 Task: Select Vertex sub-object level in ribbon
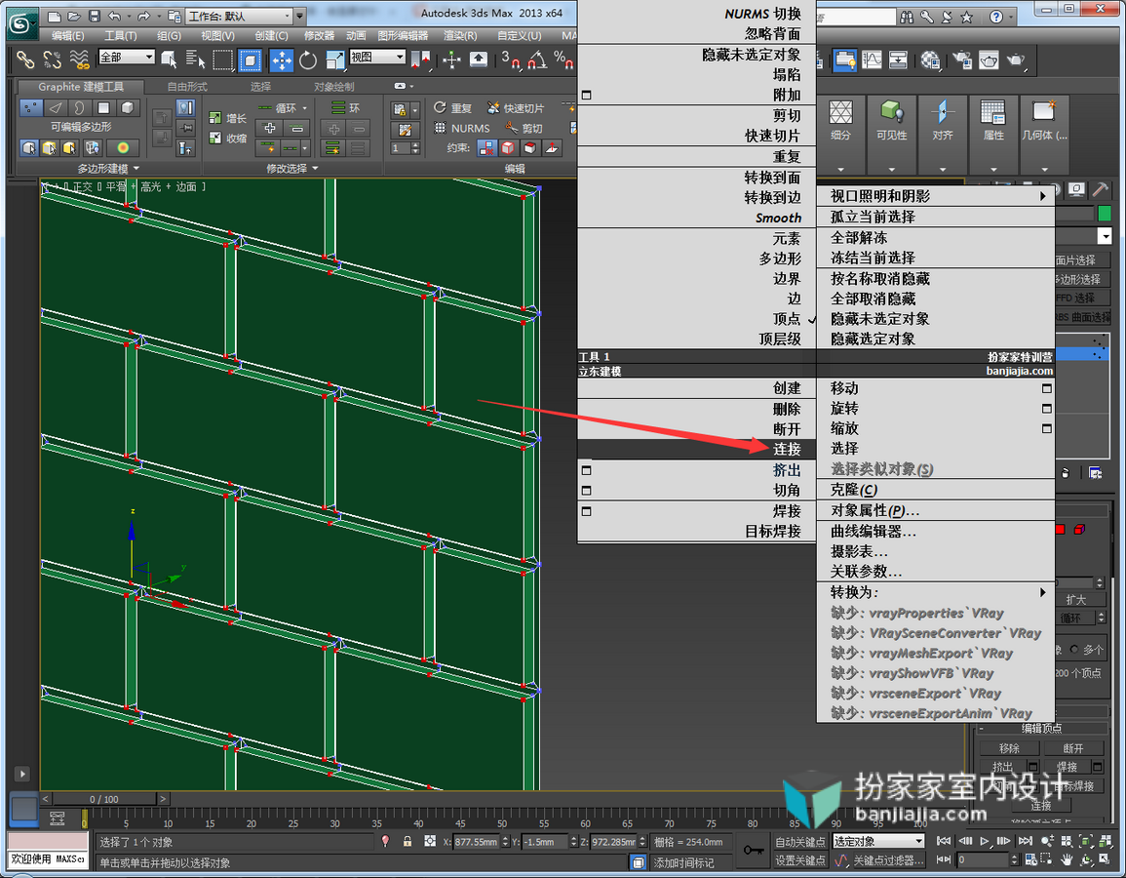[30, 107]
